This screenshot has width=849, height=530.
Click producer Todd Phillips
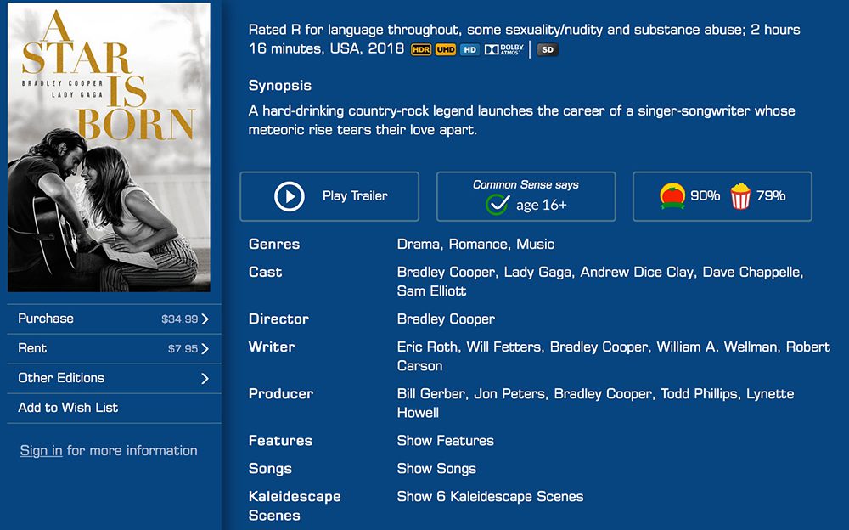click(x=699, y=394)
